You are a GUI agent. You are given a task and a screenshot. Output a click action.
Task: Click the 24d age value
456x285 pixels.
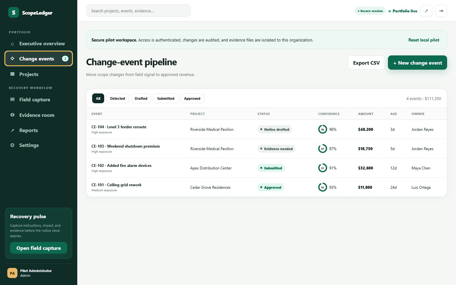tap(393, 187)
